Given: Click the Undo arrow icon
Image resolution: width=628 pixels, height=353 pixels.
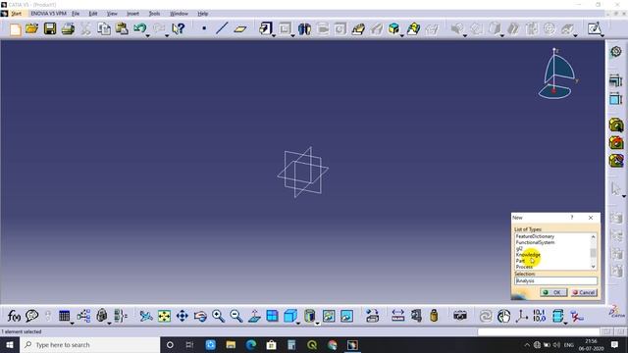Looking at the screenshot, I should point(139,28).
